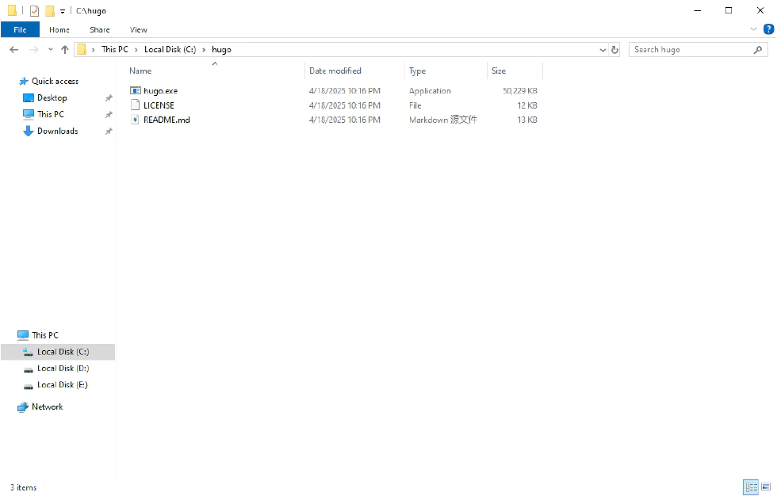Open the address bar history dropdown

pyautogui.click(x=603, y=49)
